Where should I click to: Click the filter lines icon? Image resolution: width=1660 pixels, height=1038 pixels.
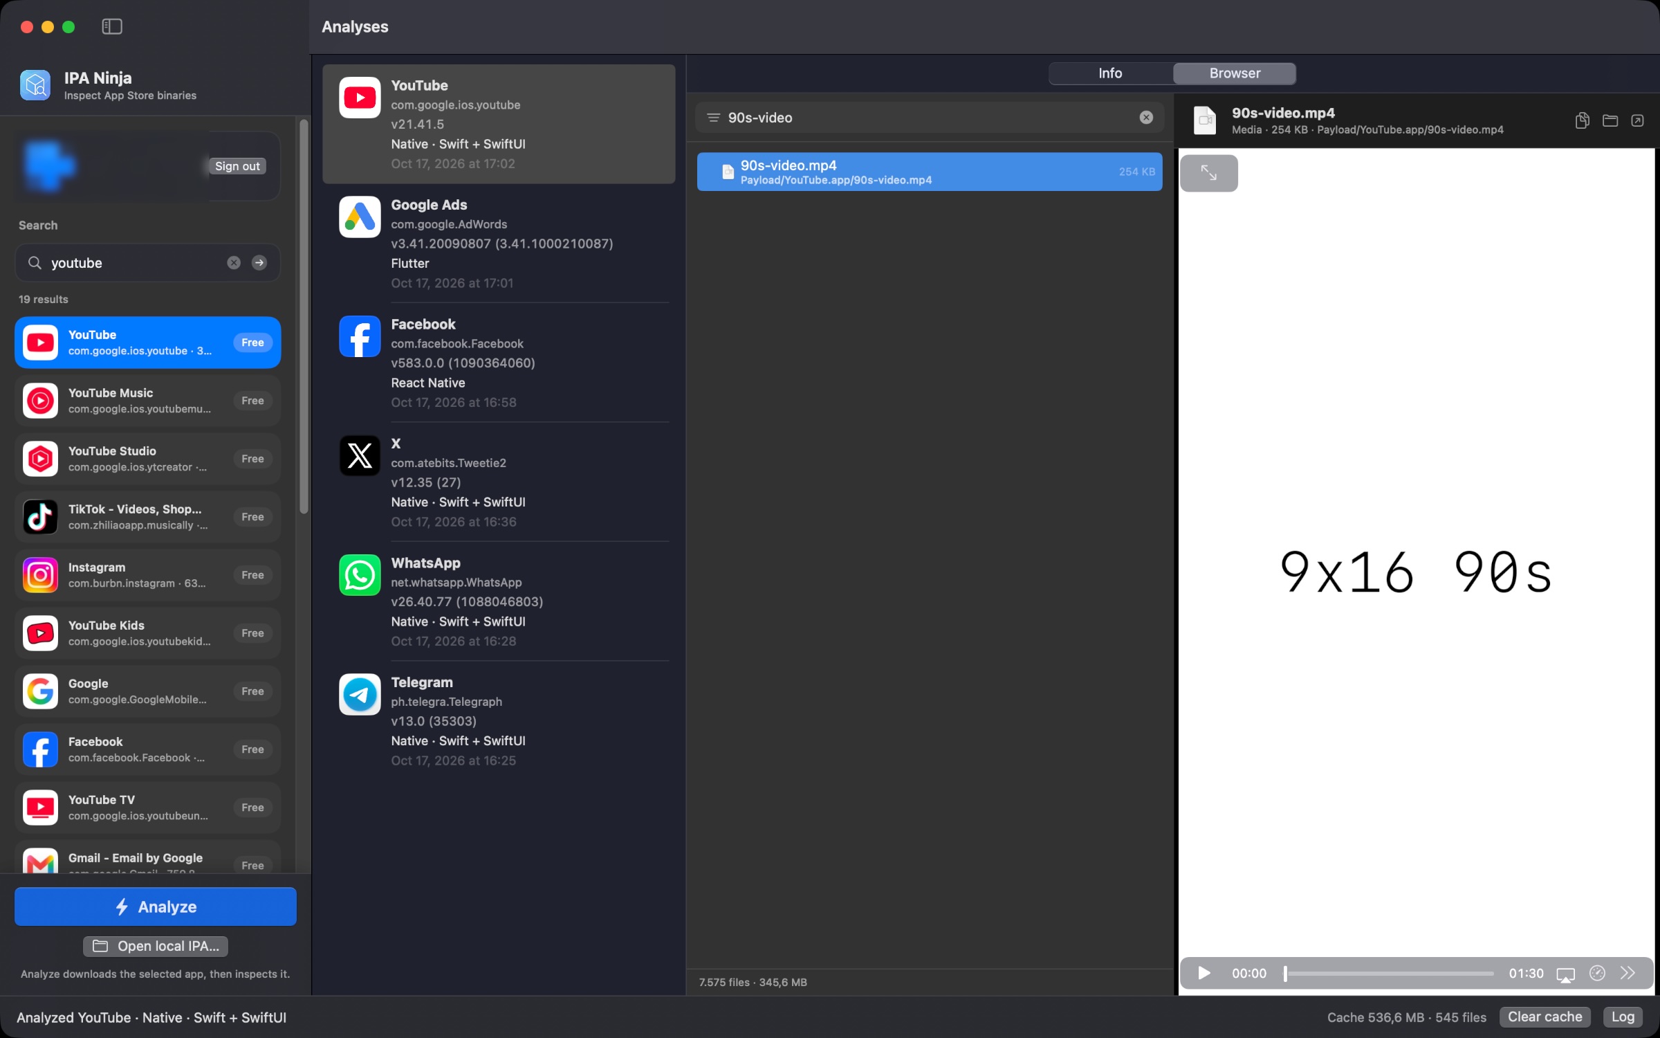(713, 118)
